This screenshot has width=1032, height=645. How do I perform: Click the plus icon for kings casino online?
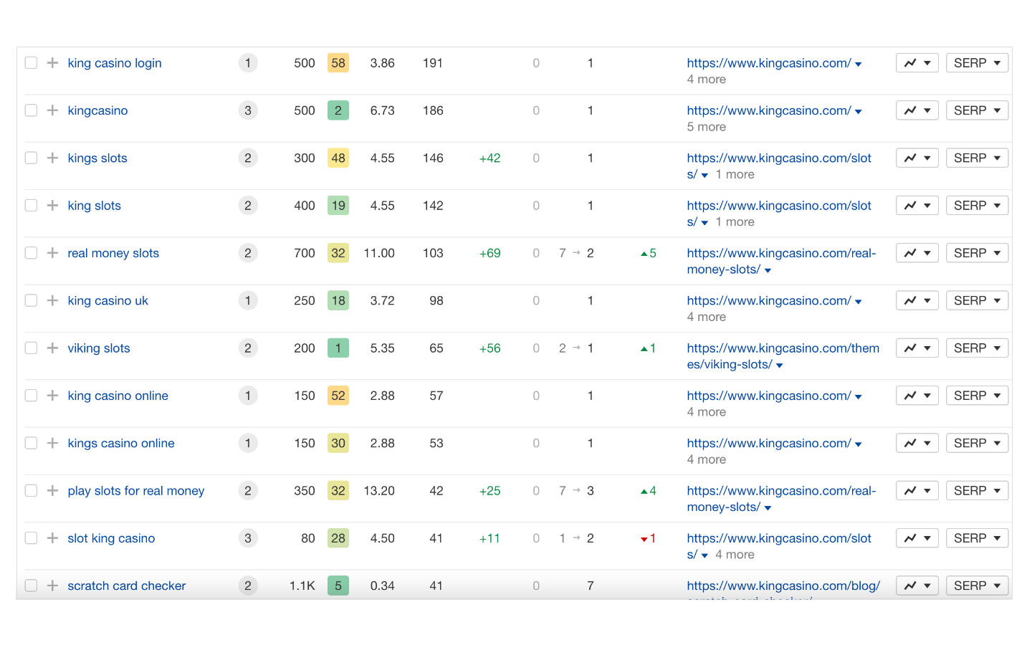click(x=52, y=443)
